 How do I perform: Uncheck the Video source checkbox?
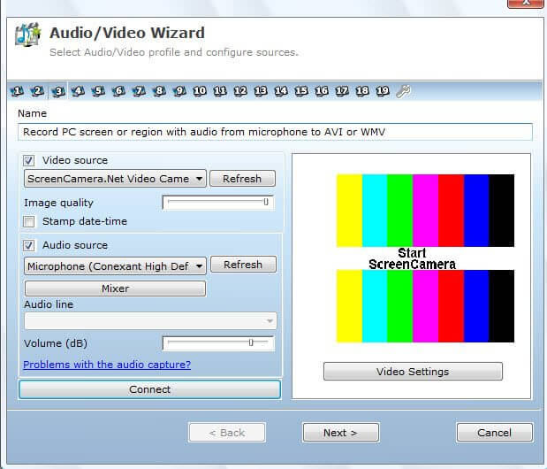coord(28,161)
